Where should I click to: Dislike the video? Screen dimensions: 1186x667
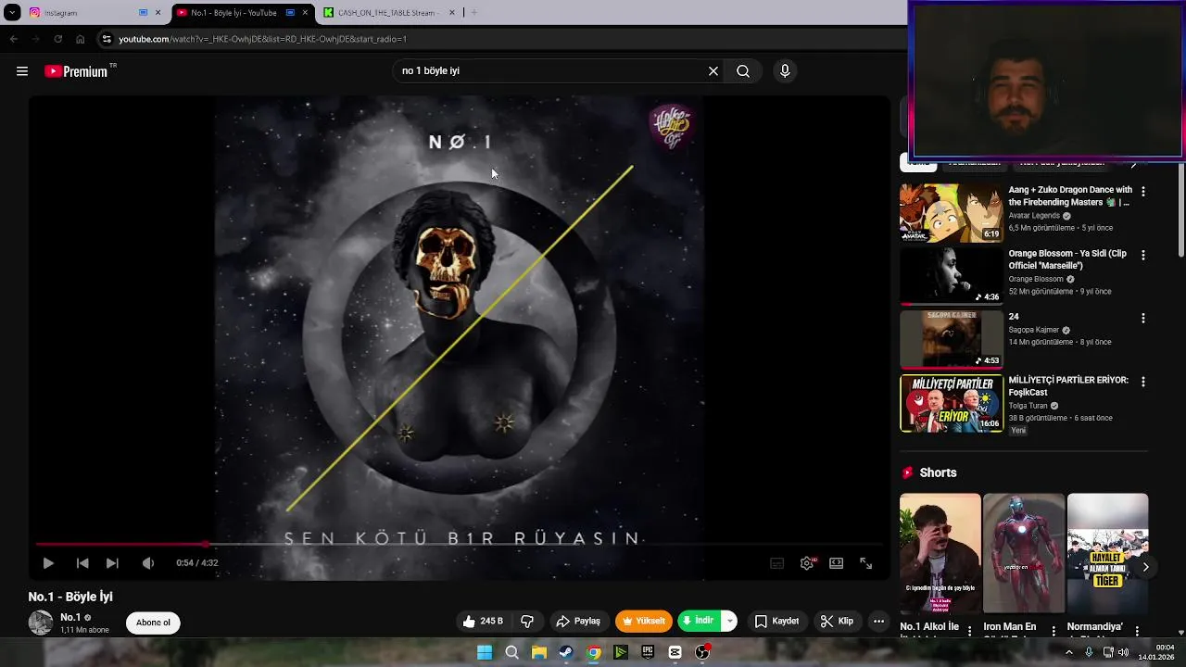tap(527, 622)
